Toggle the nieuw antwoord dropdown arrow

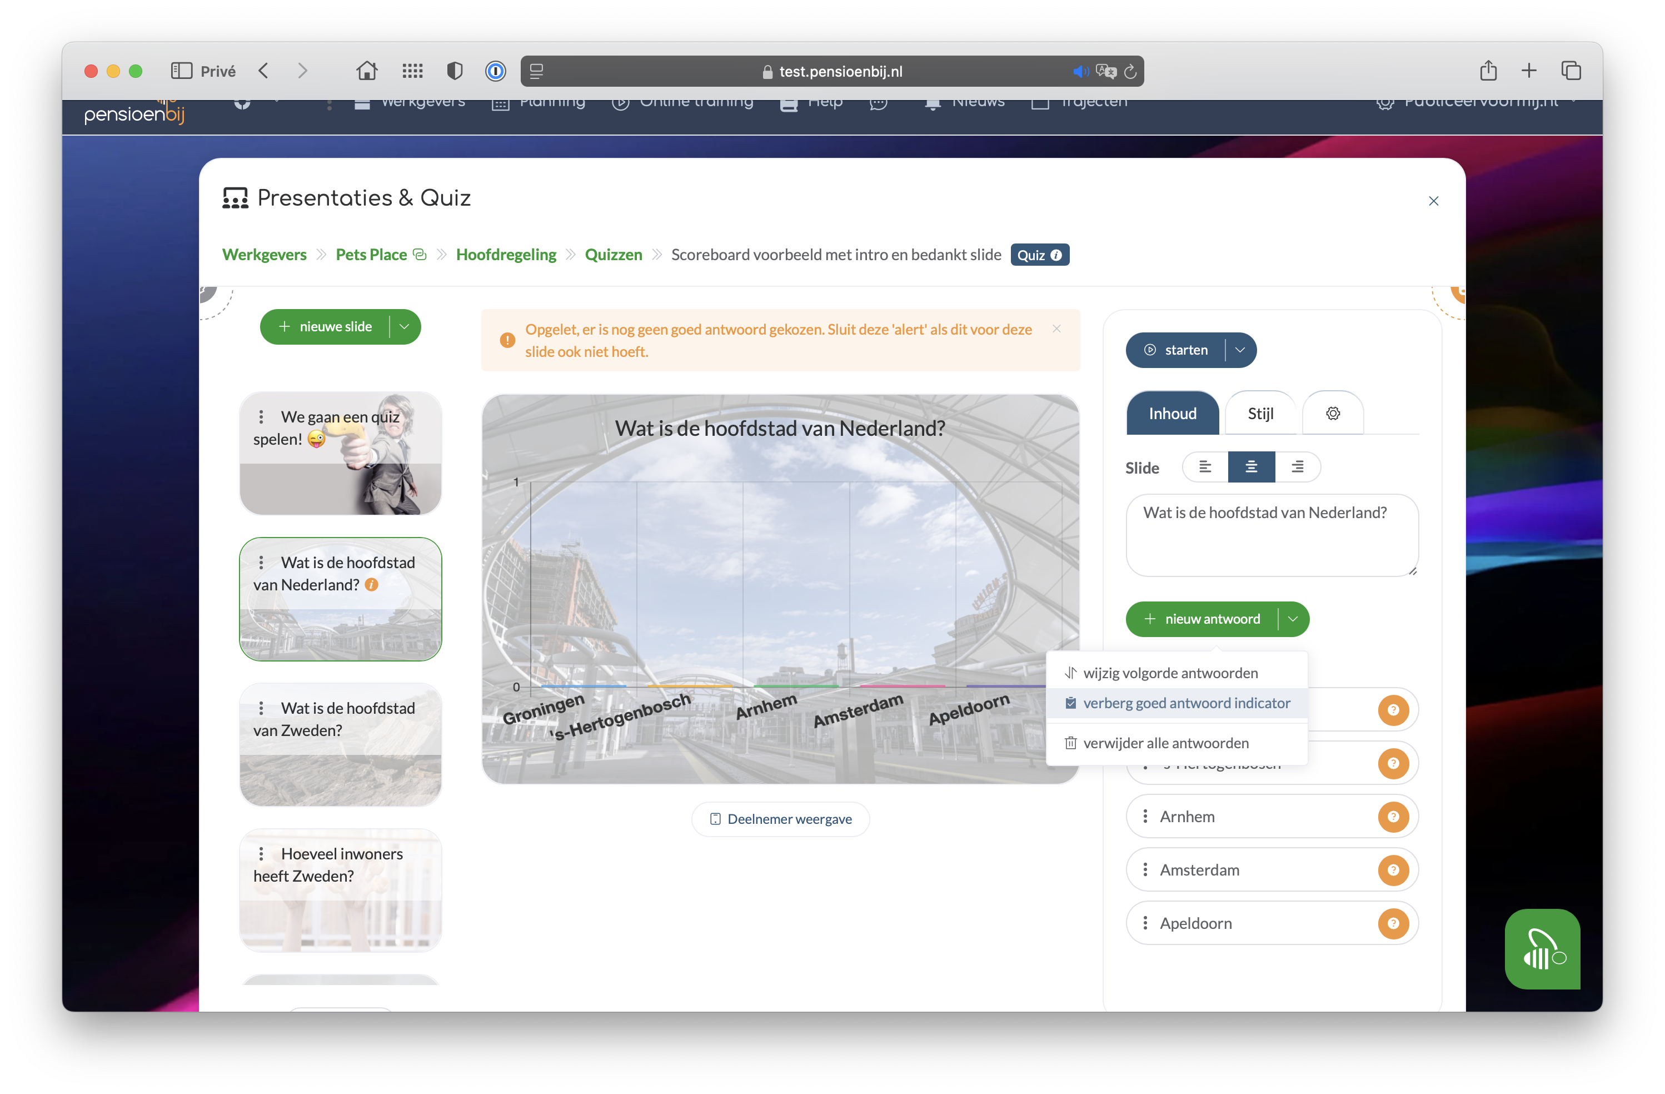(1293, 619)
